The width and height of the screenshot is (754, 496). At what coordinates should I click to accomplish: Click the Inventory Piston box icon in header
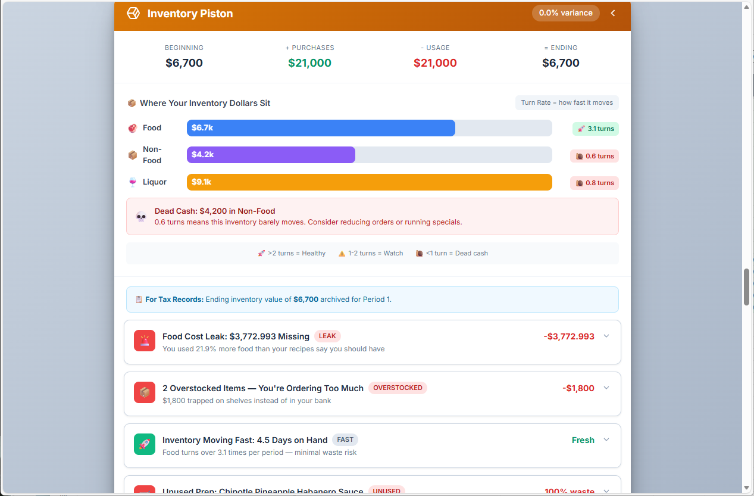133,13
